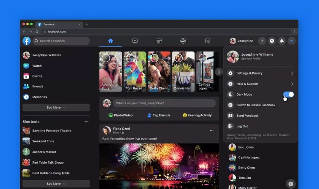Viewport: 319px width, 189px height.
Task: Click the Feeling/Activity button
Action: tap(197, 115)
